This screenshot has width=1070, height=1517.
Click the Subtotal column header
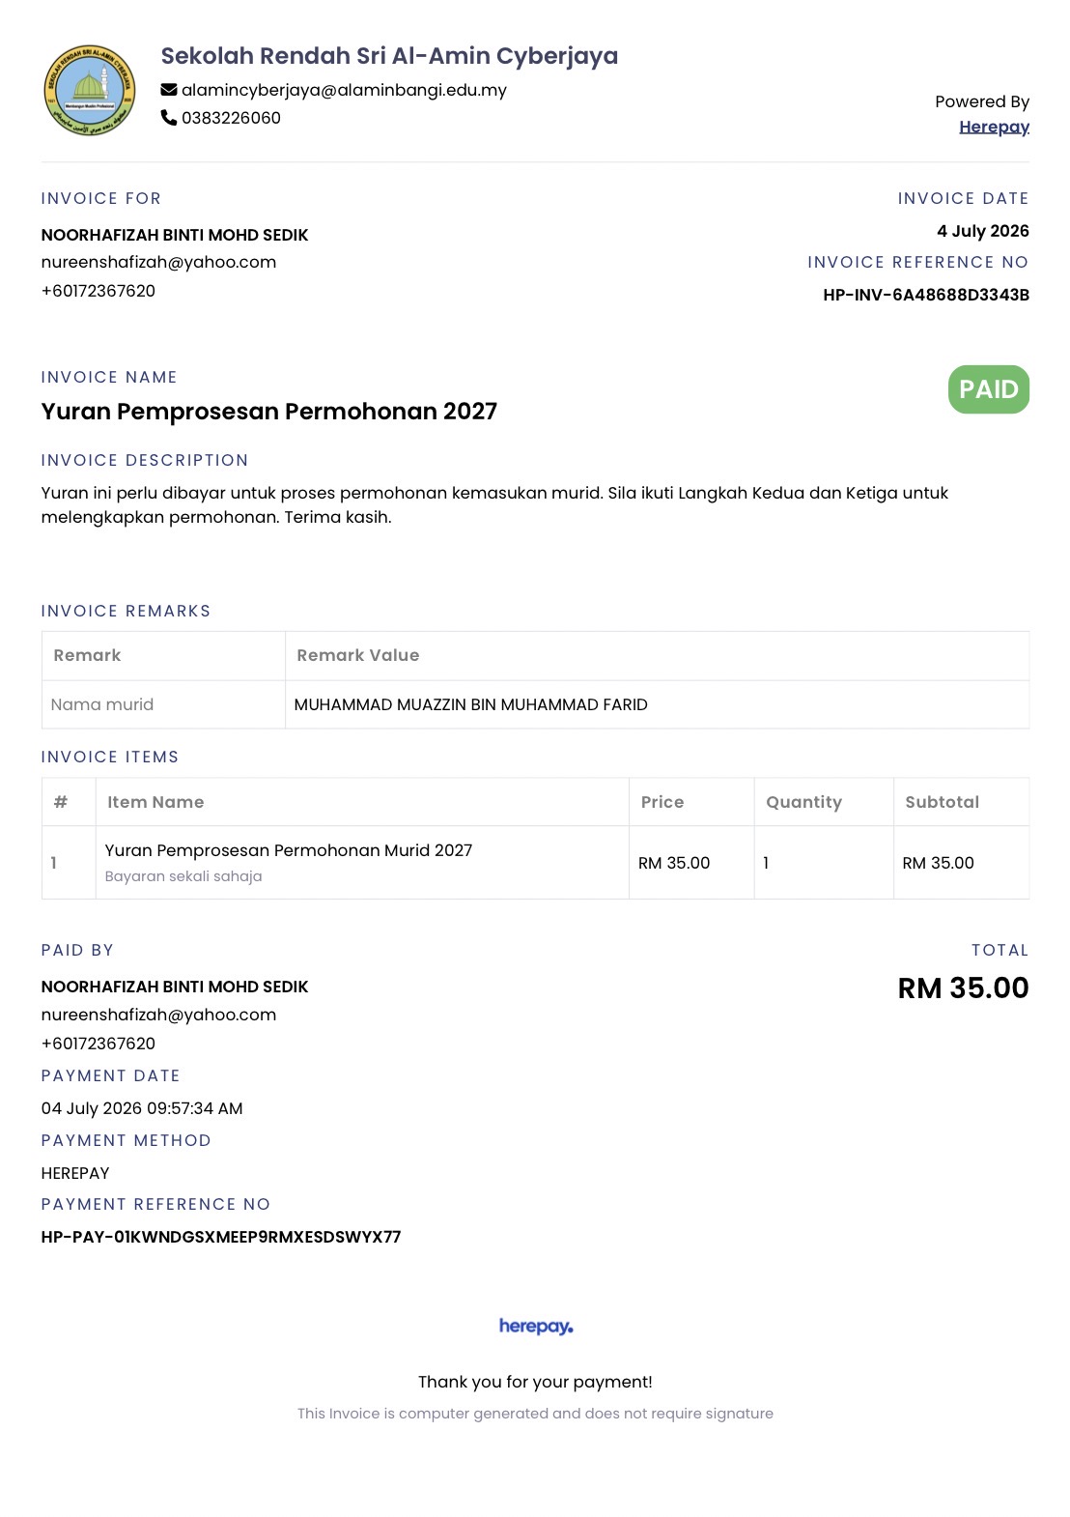point(942,802)
